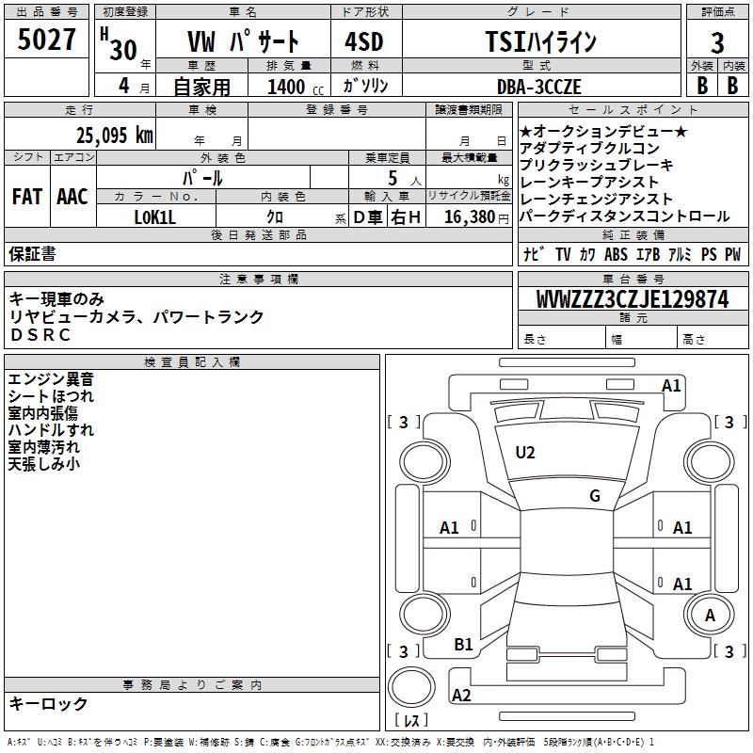This screenshot has height=753, width=753.
Task: Click the lot number 5027
Action: tap(46, 40)
